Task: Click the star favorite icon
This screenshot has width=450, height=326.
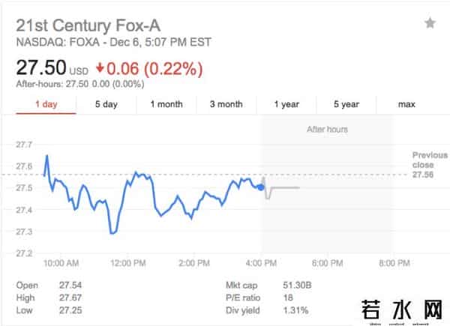Action: pos(430,23)
